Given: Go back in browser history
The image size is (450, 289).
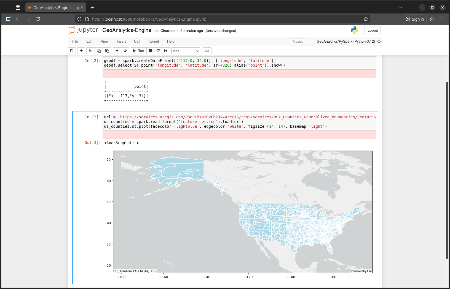Looking at the screenshot, I should coord(18,19).
